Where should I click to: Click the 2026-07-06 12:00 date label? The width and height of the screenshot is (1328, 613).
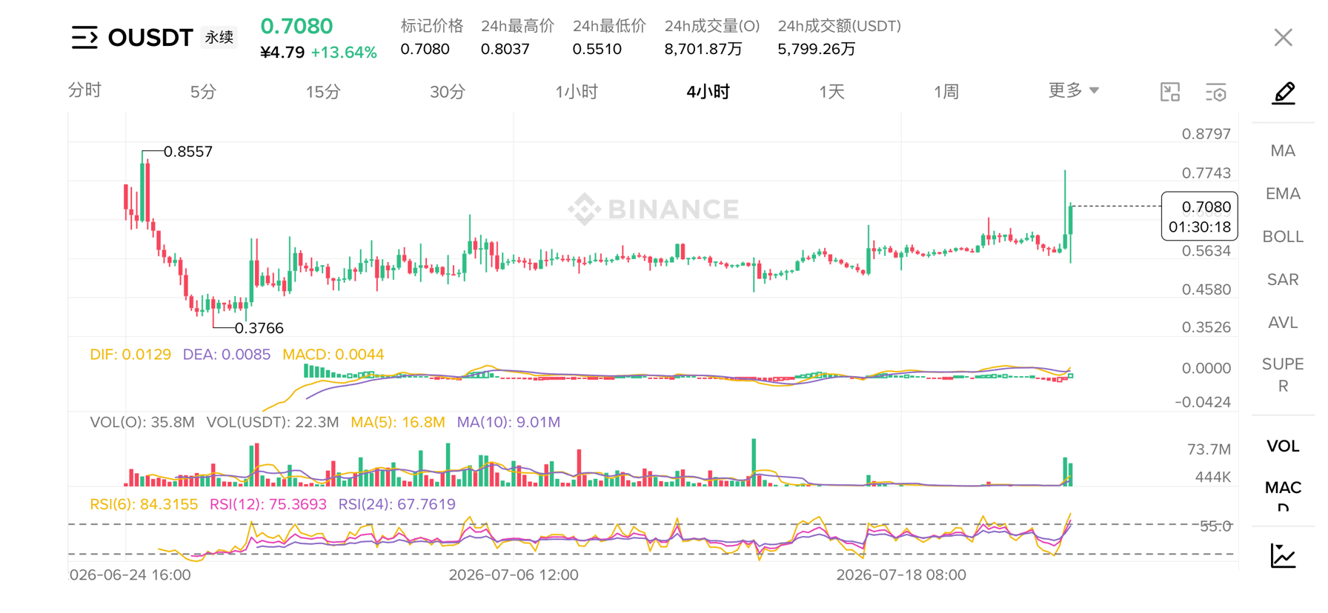[514, 575]
